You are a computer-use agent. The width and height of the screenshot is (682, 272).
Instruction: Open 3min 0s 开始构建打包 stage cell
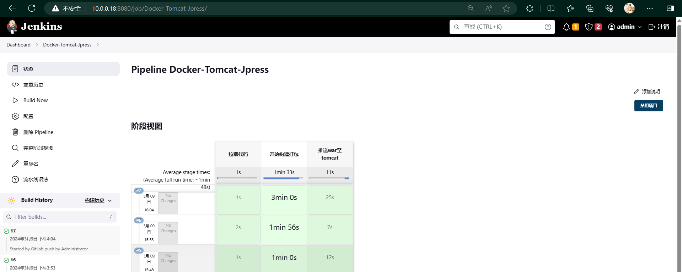click(x=284, y=200)
